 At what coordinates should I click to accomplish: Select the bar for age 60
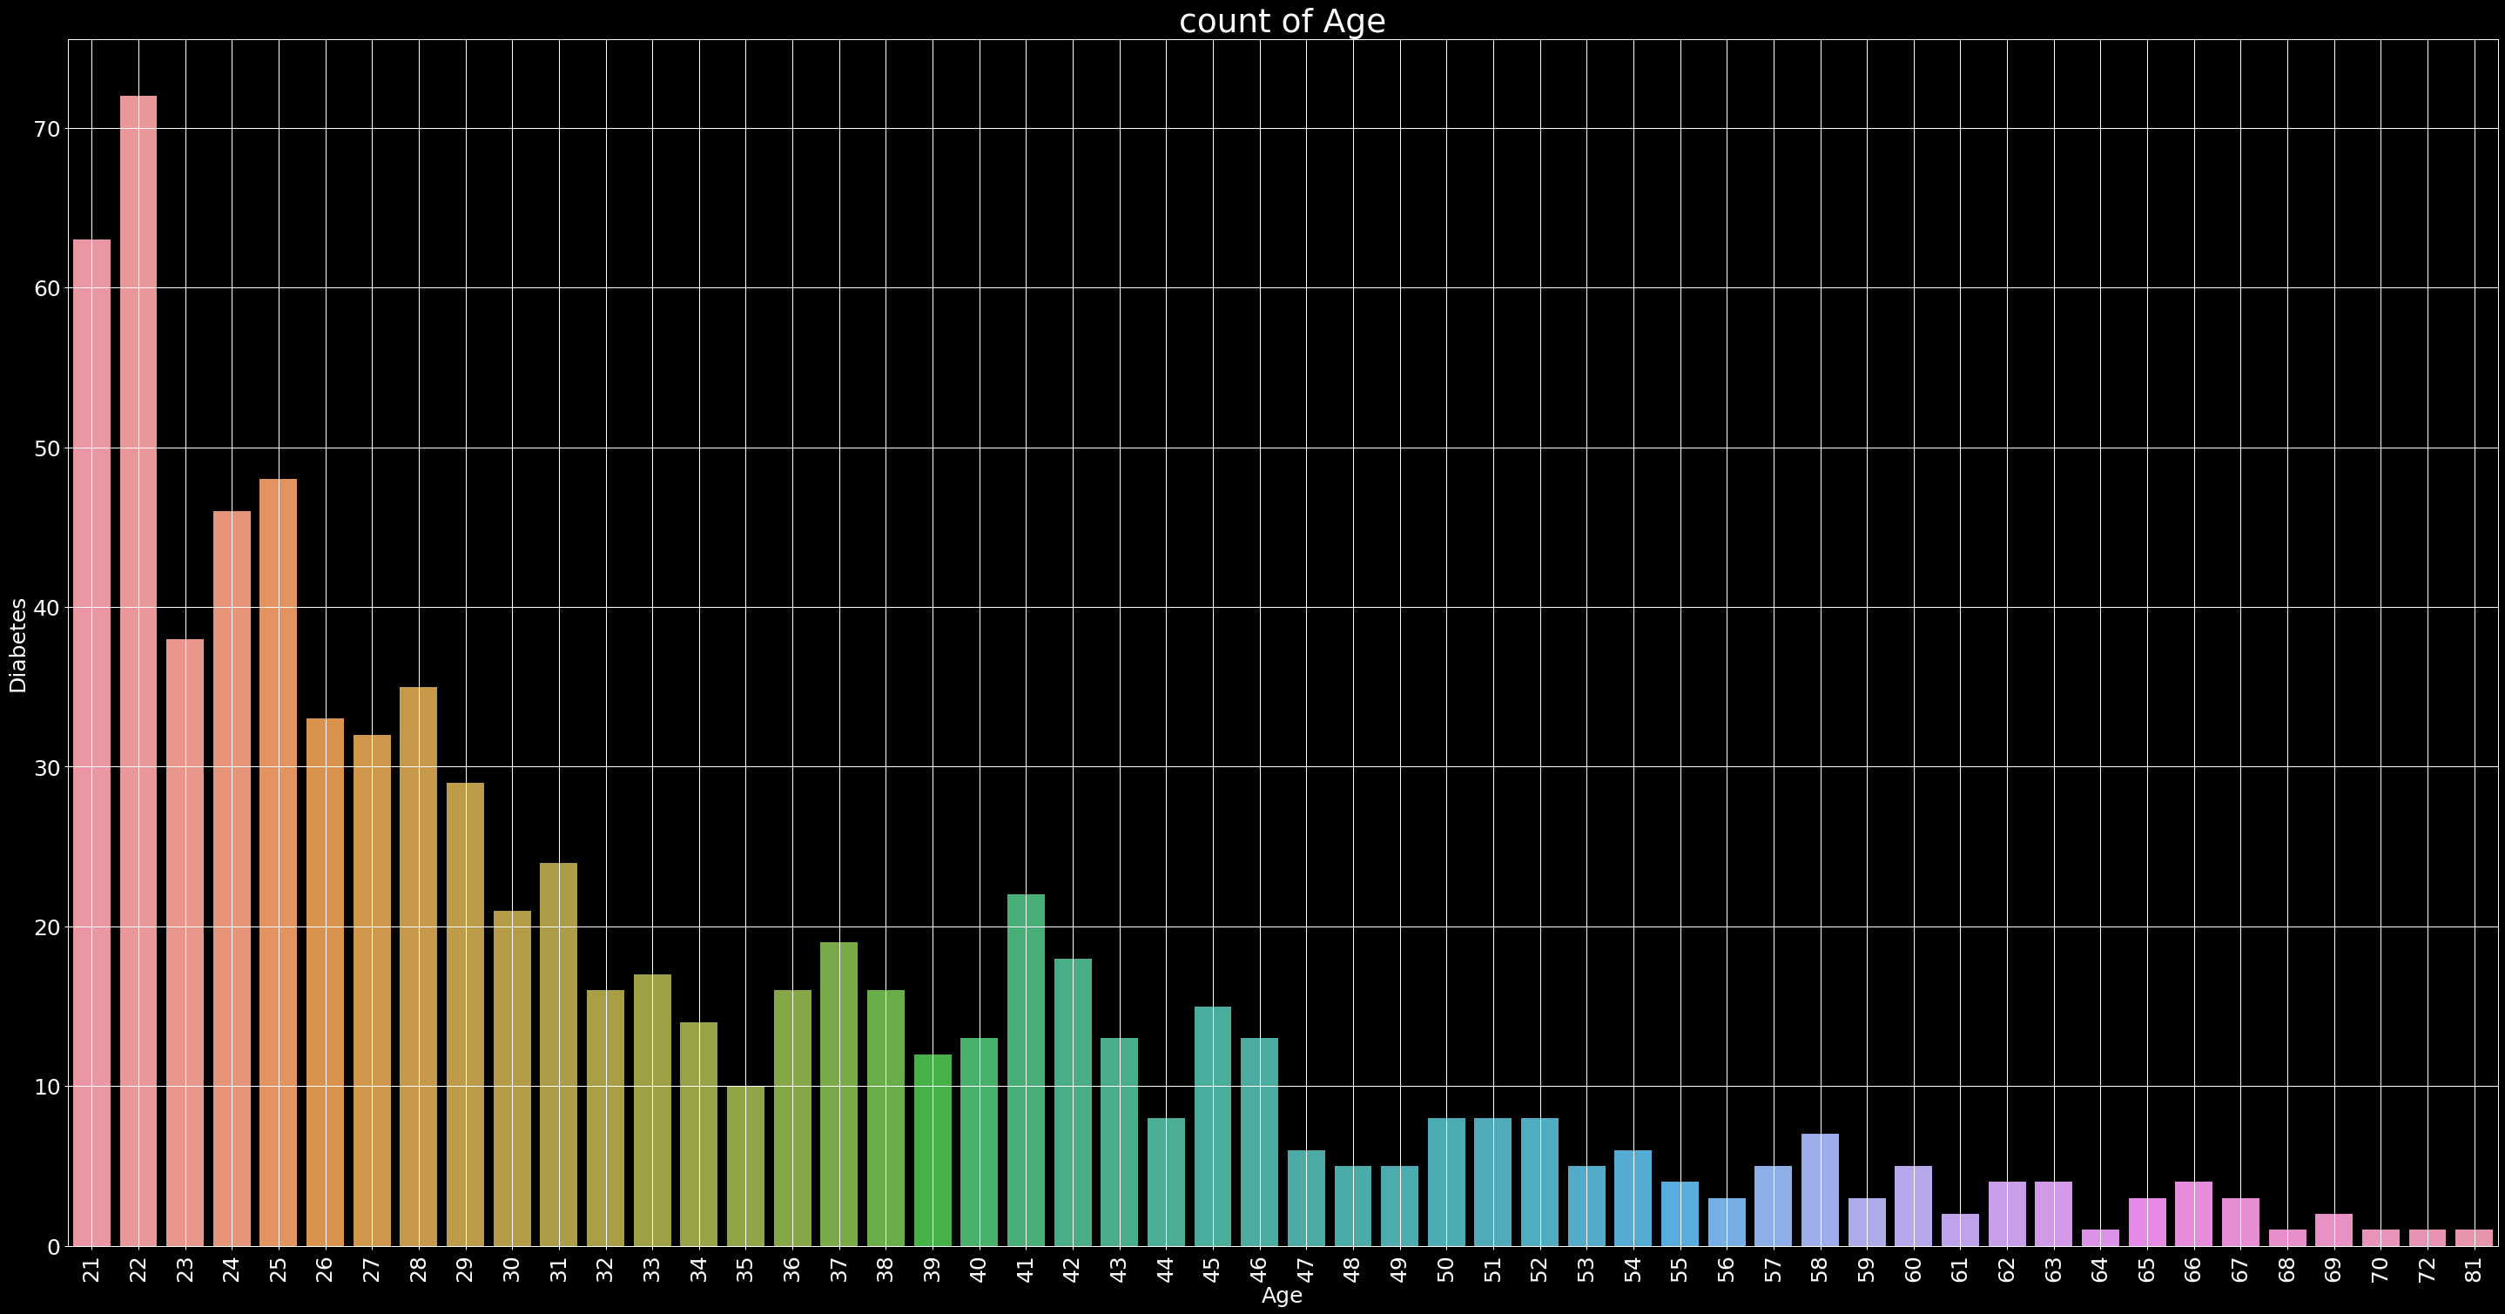pyautogui.click(x=1914, y=1206)
